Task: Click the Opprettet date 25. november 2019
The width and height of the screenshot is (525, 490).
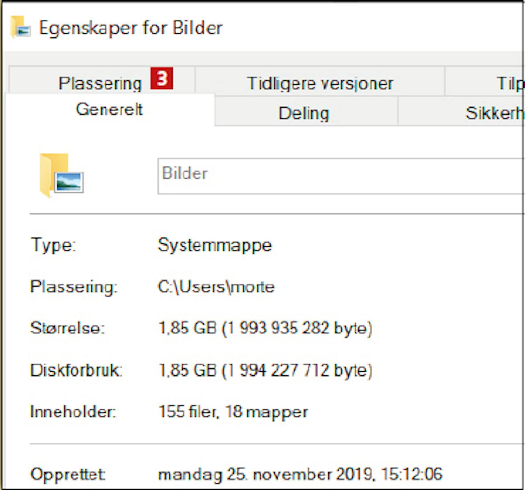Action: [x=300, y=474]
